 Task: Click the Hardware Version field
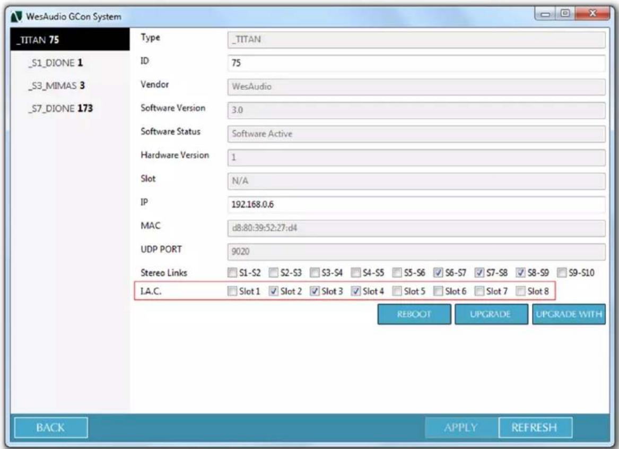point(416,158)
